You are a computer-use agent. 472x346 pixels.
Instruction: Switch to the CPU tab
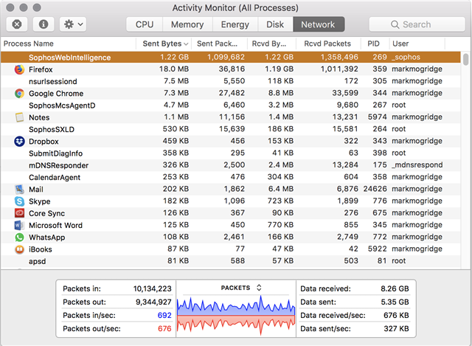tap(145, 24)
